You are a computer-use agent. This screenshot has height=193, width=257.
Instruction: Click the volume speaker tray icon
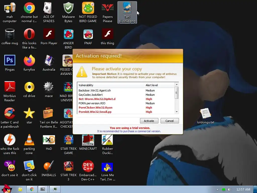coord(229,189)
